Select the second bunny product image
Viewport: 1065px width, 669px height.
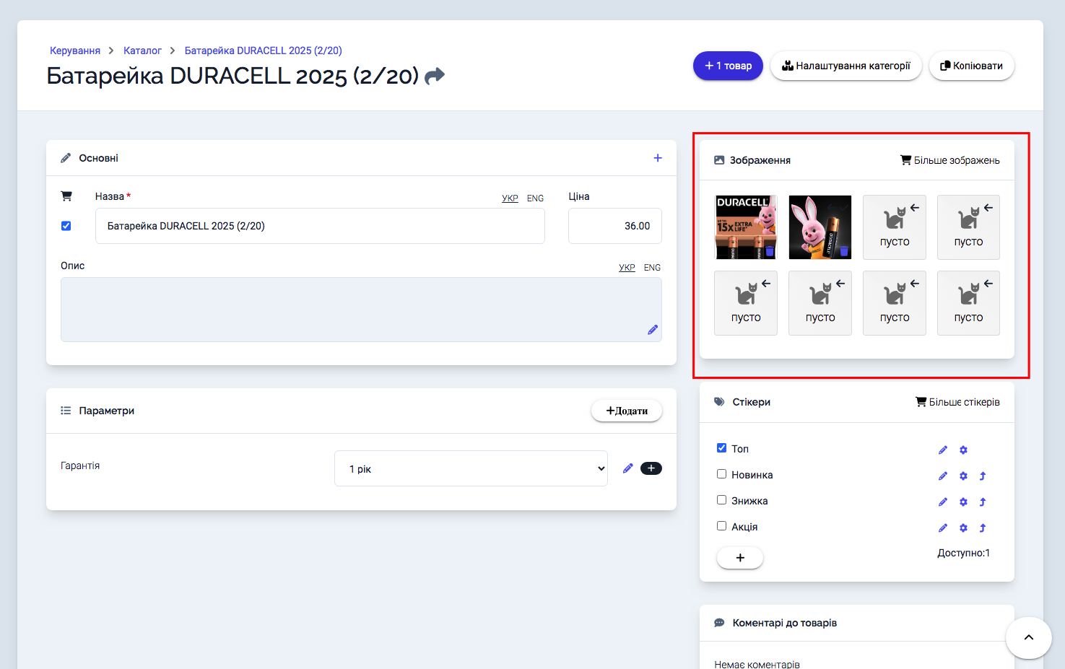(x=820, y=227)
